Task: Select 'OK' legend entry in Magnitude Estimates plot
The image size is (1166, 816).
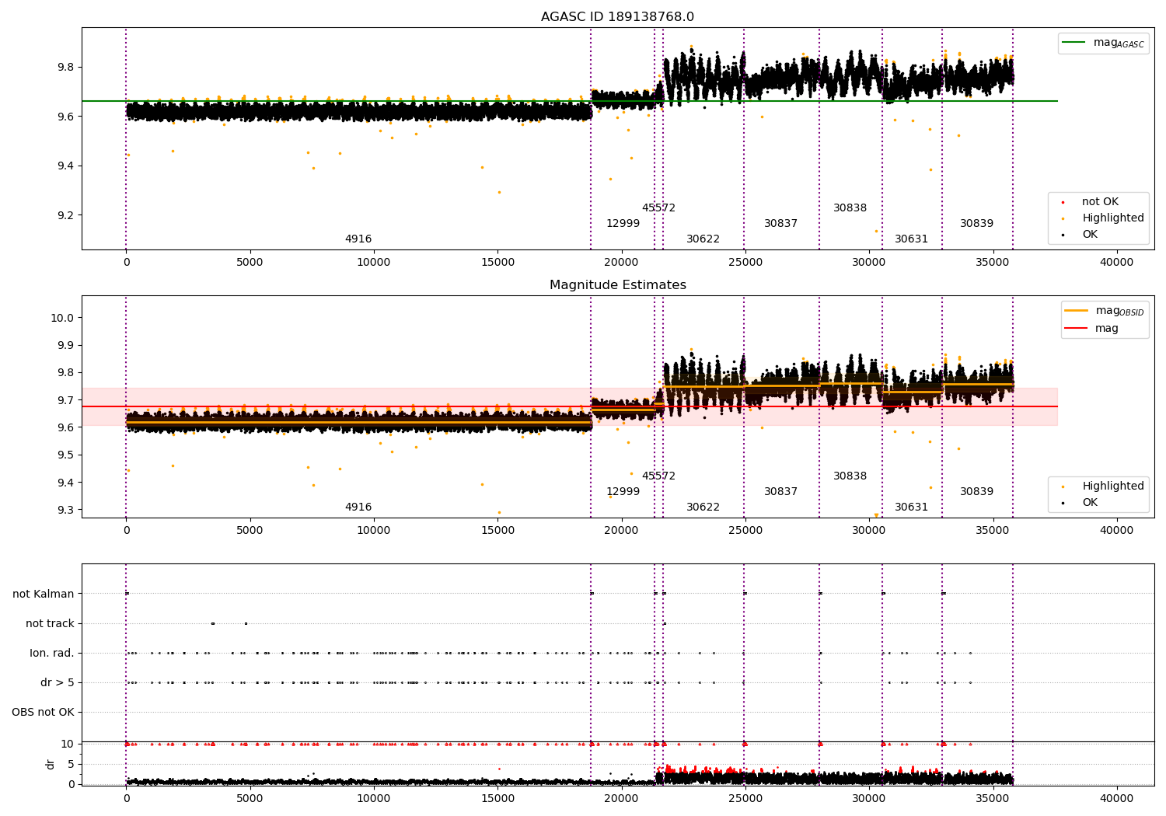Action: pyautogui.click(x=1090, y=503)
